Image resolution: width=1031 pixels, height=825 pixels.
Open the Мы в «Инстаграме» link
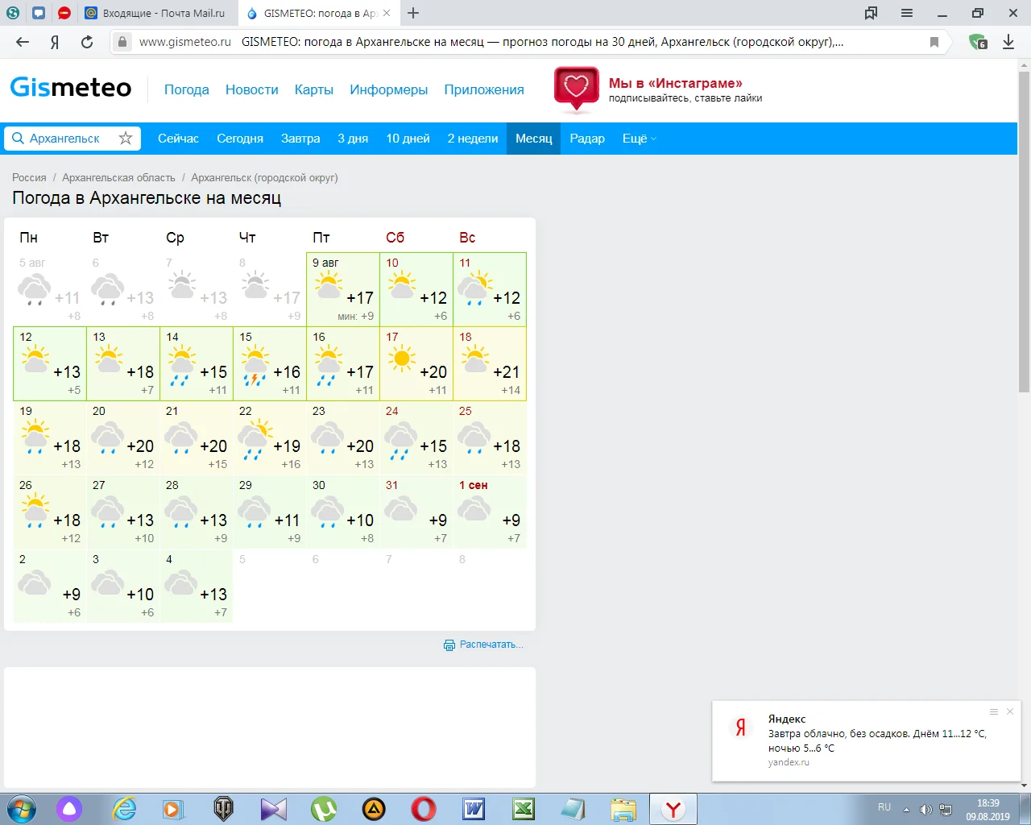click(x=676, y=83)
